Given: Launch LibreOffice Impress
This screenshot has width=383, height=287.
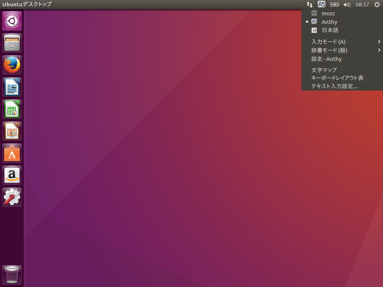Looking at the screenshot, I should (12, 131).
